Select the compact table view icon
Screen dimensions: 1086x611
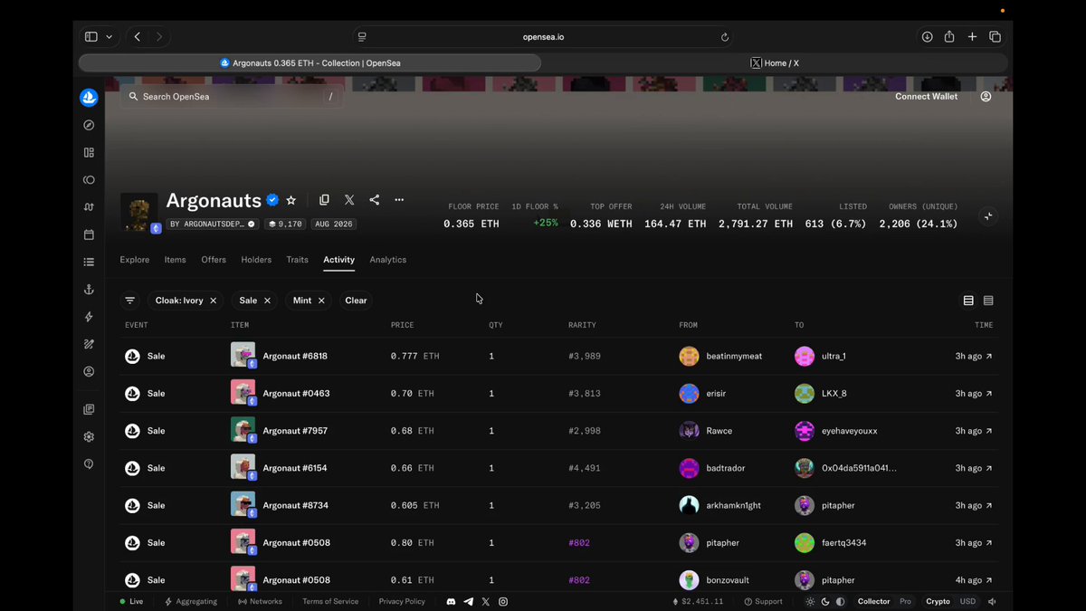(988, 301)
